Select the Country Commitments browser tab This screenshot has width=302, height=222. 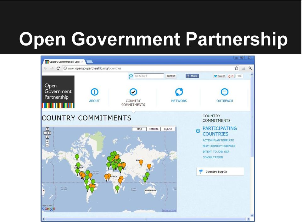[x=64, y=62]
